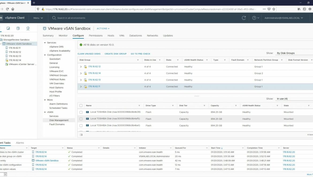Viewport: 313px width, 177px height.
Task: Collapse the vSAN section
Action: point(45,112)
